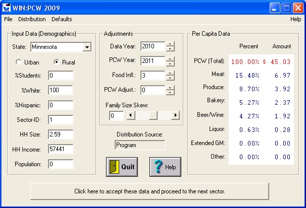Select the Urban radio button

(19, 62)
